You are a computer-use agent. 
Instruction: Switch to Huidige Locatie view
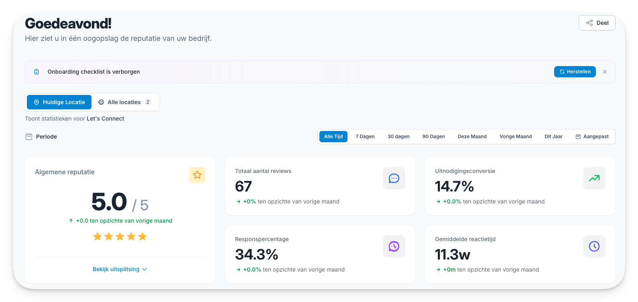(59, 102)
